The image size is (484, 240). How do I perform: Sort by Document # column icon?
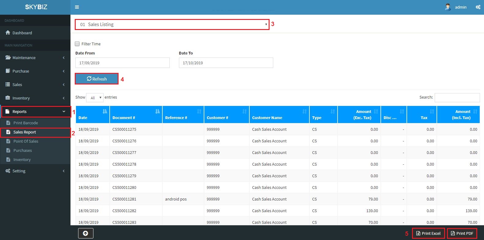pos(157,111)
